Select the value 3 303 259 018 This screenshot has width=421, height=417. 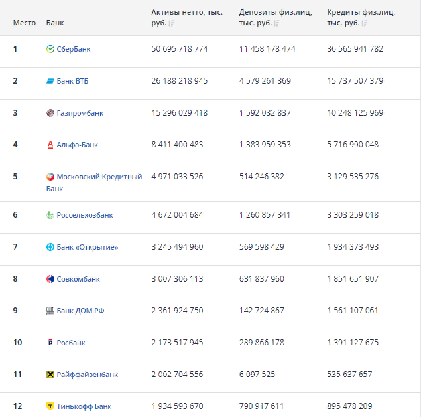tap(353, 215)
